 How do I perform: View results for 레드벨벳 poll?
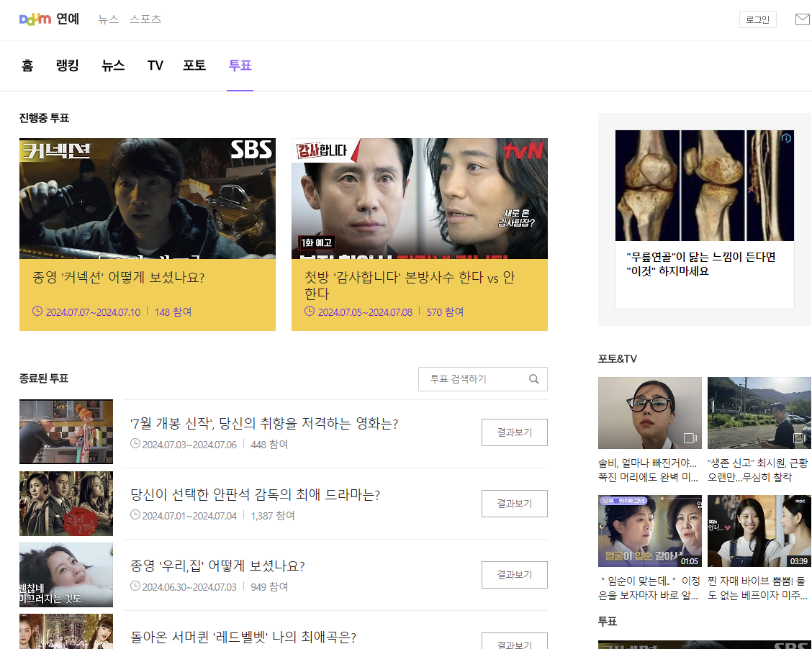tap(514, 642)
